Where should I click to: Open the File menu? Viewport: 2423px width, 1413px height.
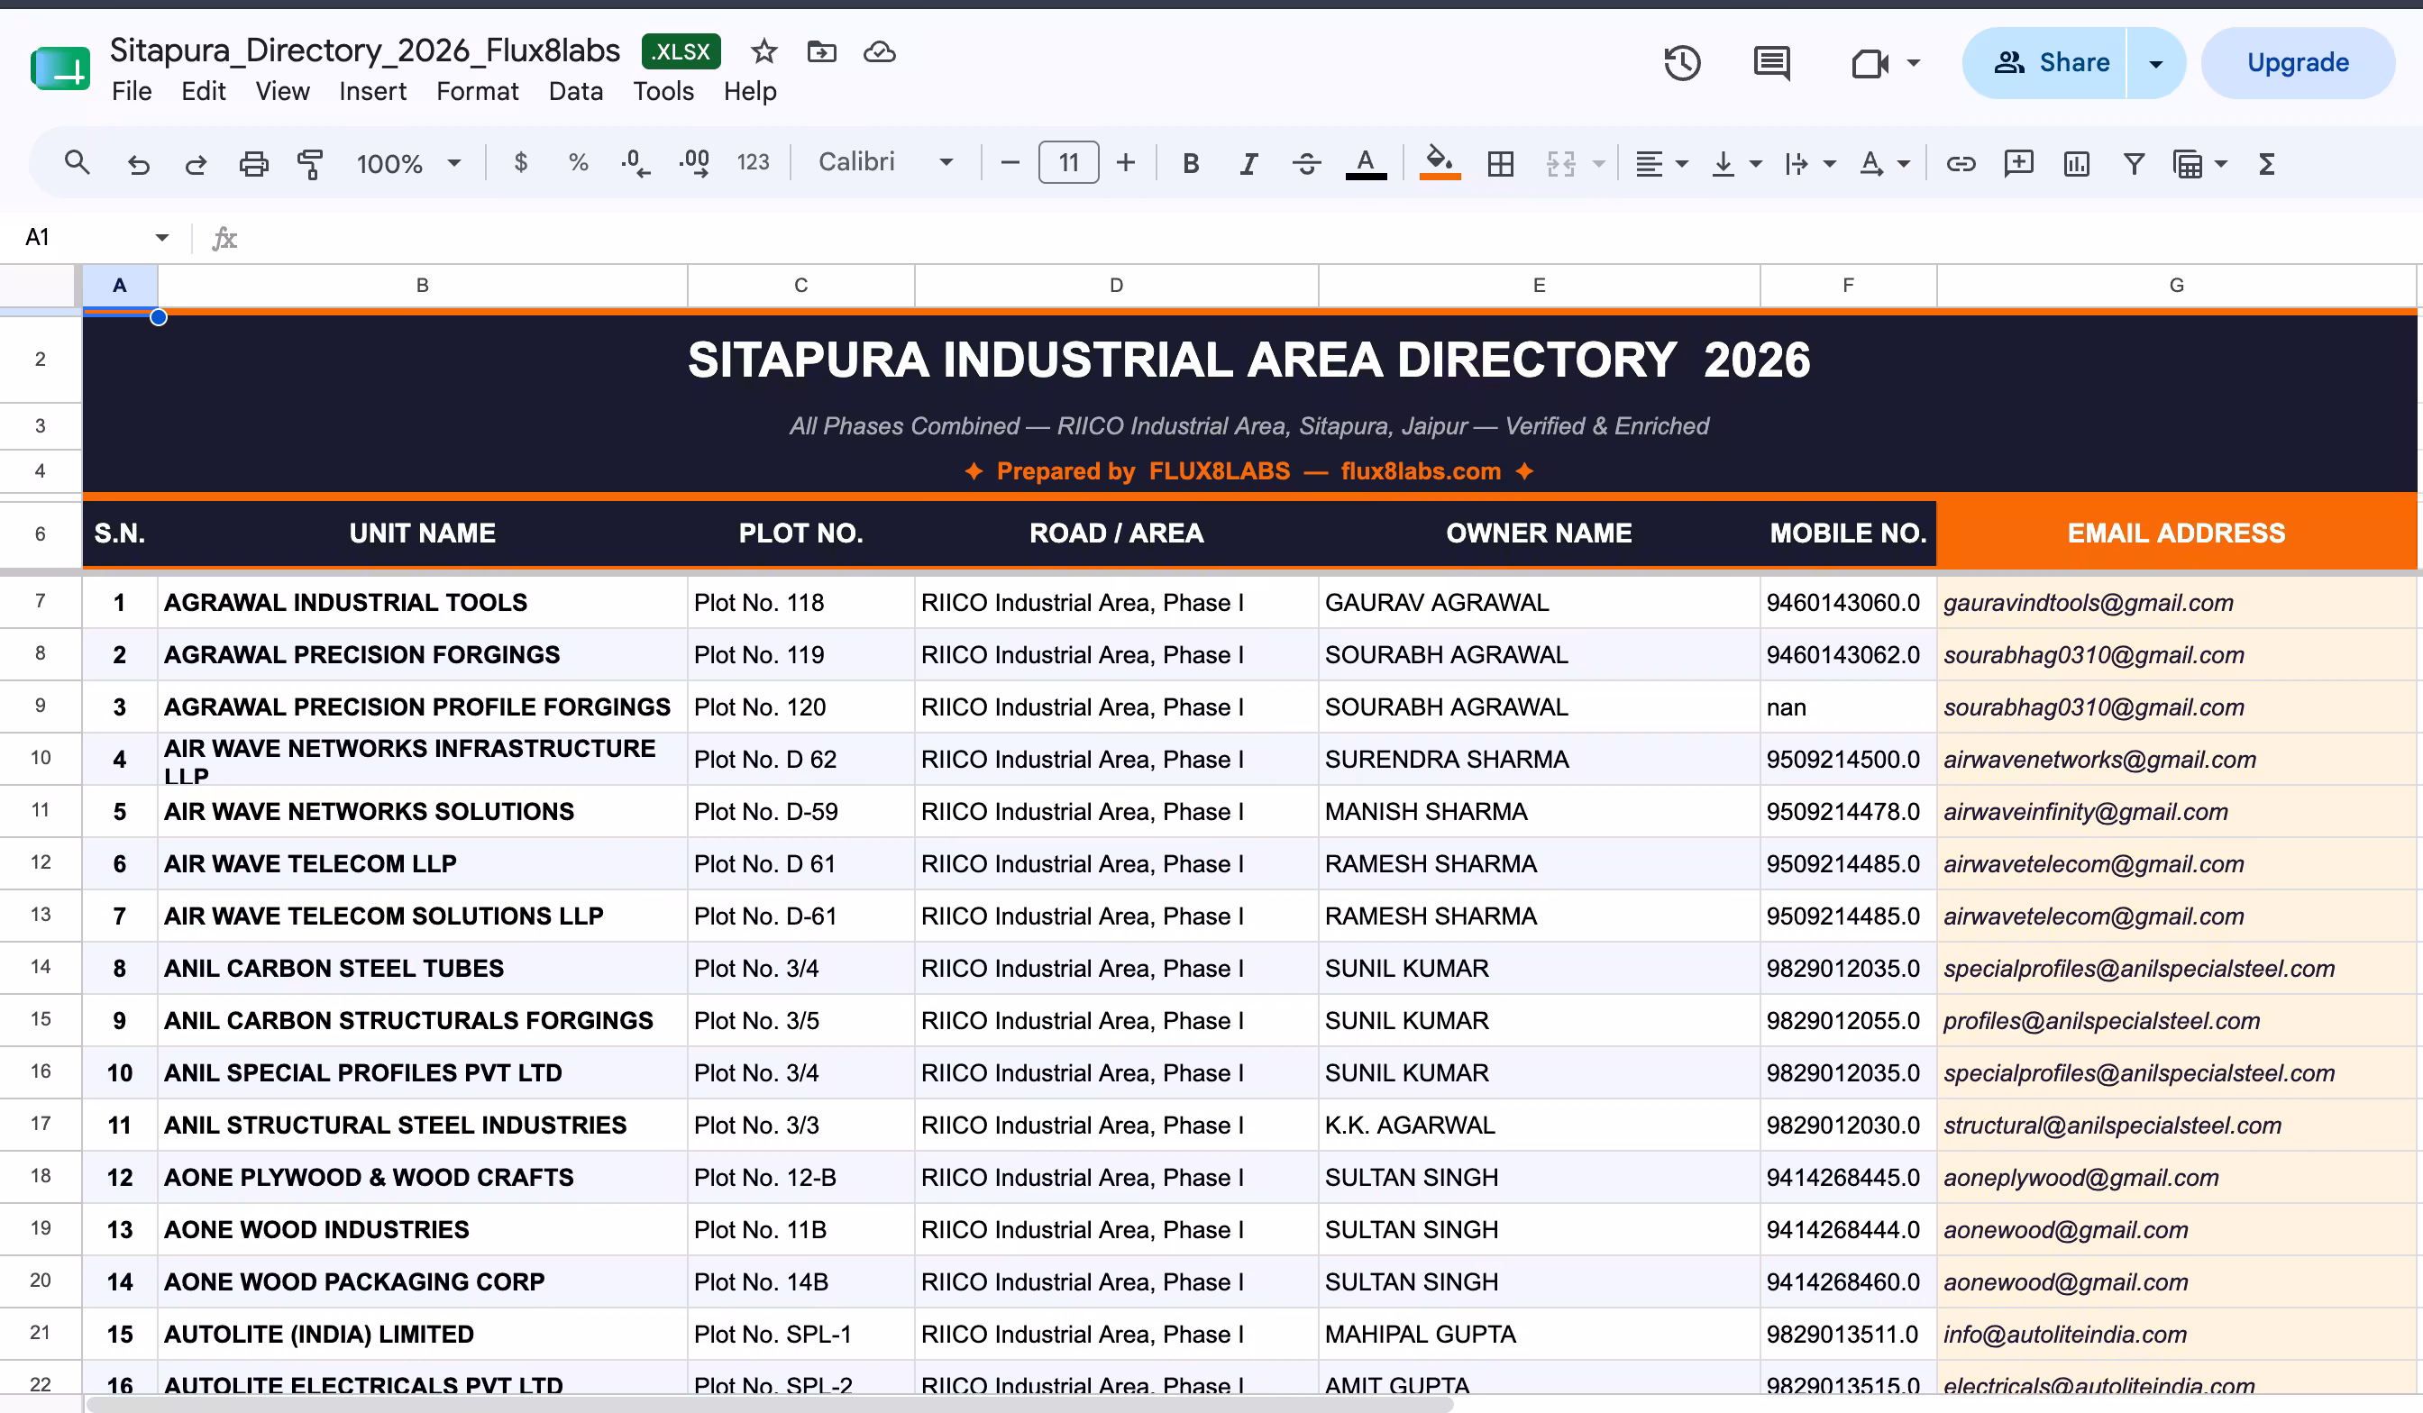click(132, 91)
